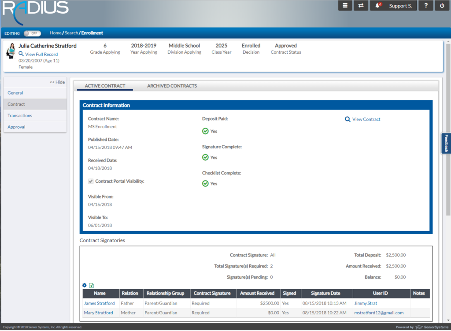Image resolution: width=451 pixels, height=331 pixels.
Task: Export signatories table to Excel
Action: coord(92,286)
